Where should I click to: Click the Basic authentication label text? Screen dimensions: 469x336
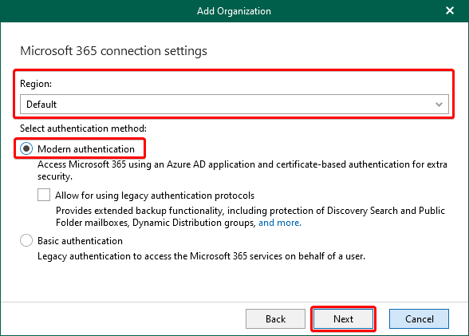80,241
